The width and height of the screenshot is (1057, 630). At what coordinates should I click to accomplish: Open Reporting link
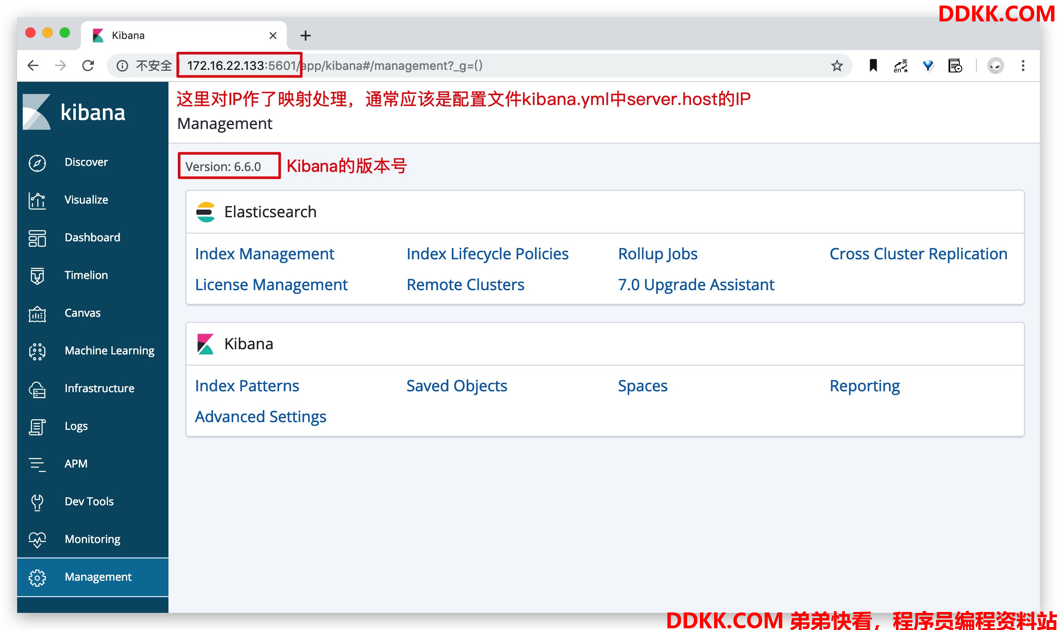pos(865,386)
